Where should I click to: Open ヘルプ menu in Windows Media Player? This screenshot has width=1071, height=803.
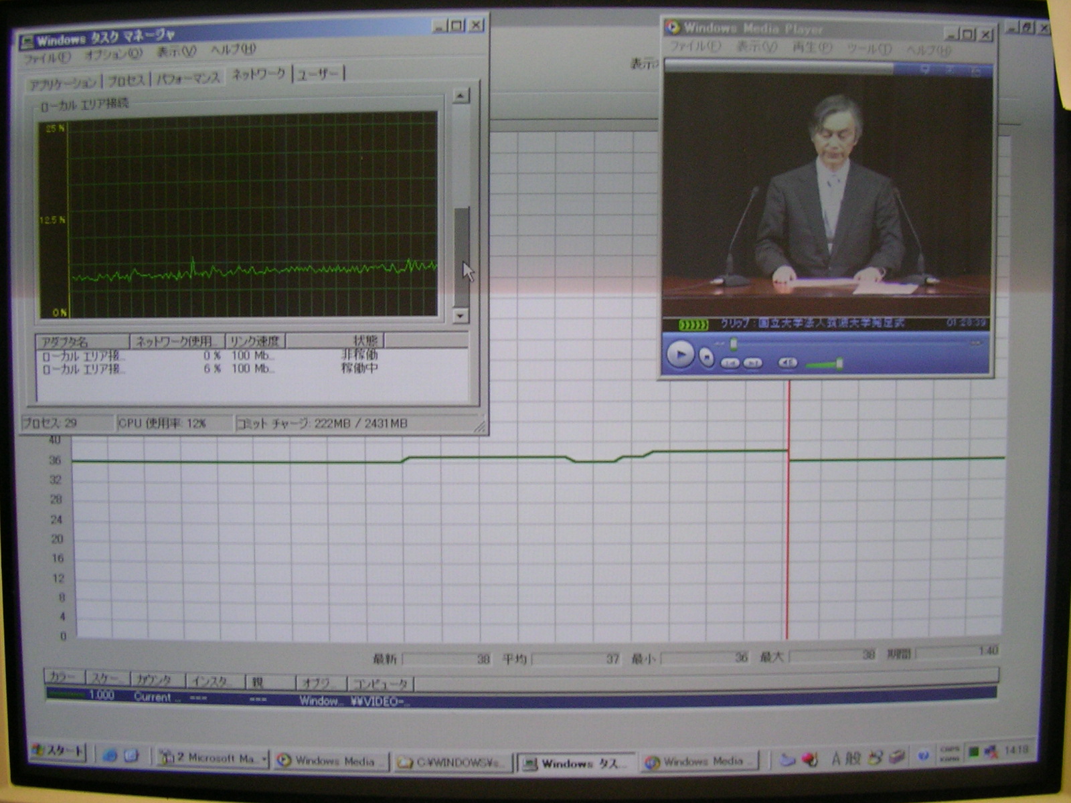[x=928, y=50]
